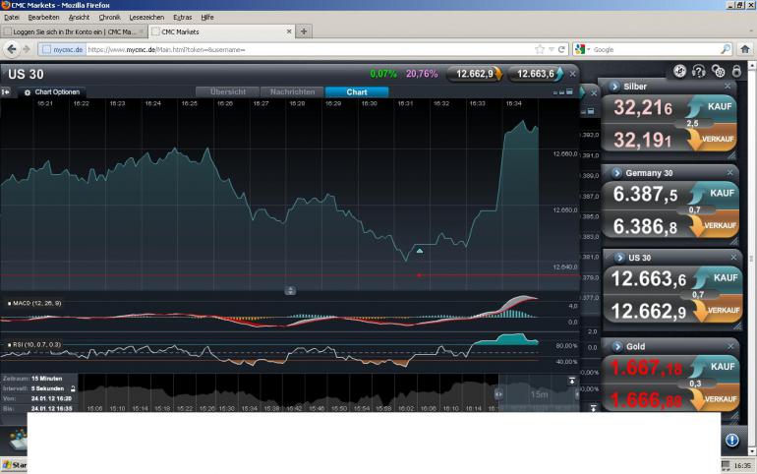Click the product library icon at bottom left
This screenshot has width=757, height=474.
tap(18, 440)
